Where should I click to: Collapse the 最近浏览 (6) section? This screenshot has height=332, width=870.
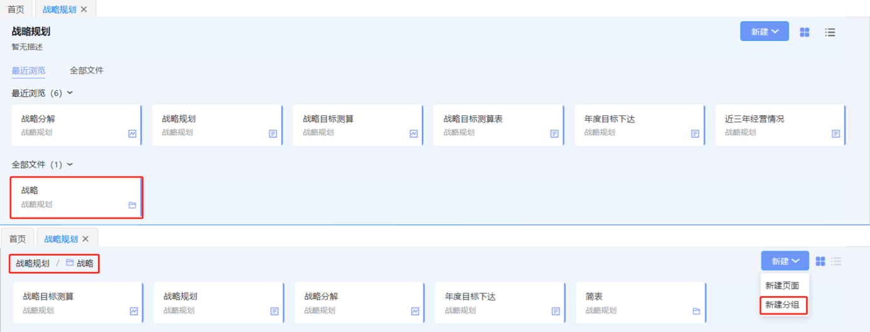point(70,93)
